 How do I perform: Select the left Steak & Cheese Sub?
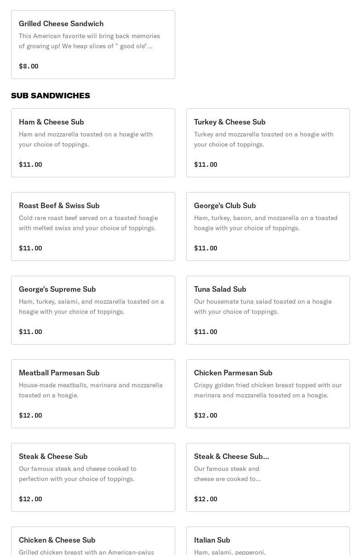[93, 477]
